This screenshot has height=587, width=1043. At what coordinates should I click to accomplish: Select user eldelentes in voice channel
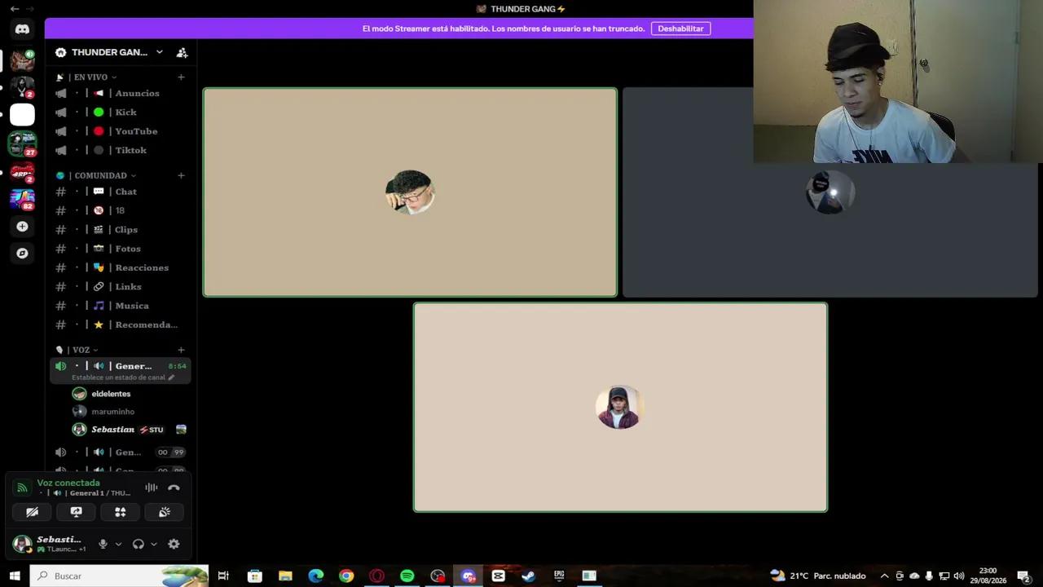click(x=111, y=394)
